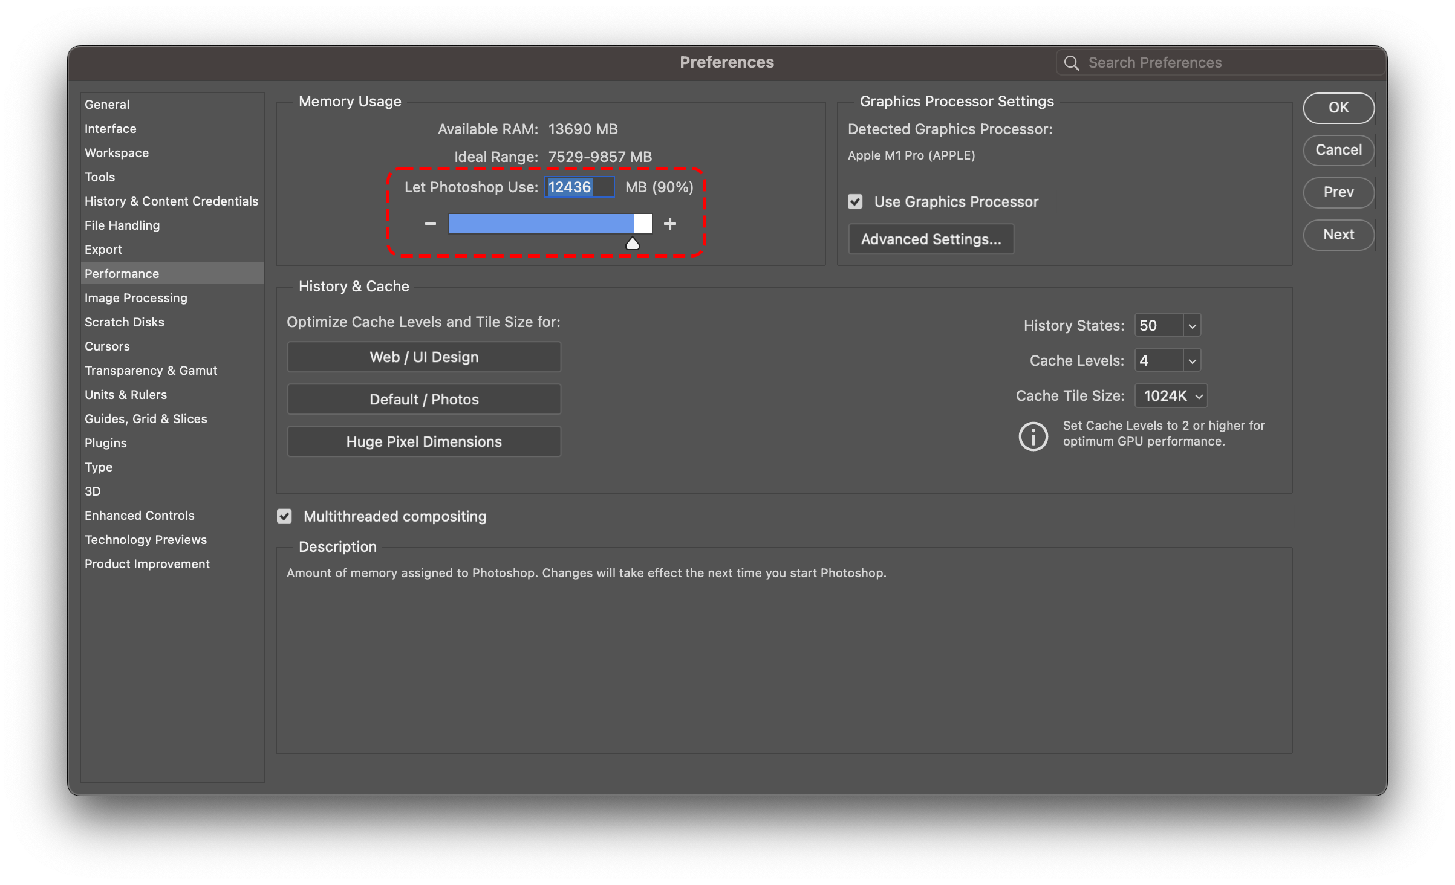
Task: Switch to Scratch Disks preferences
Action: 124,322
